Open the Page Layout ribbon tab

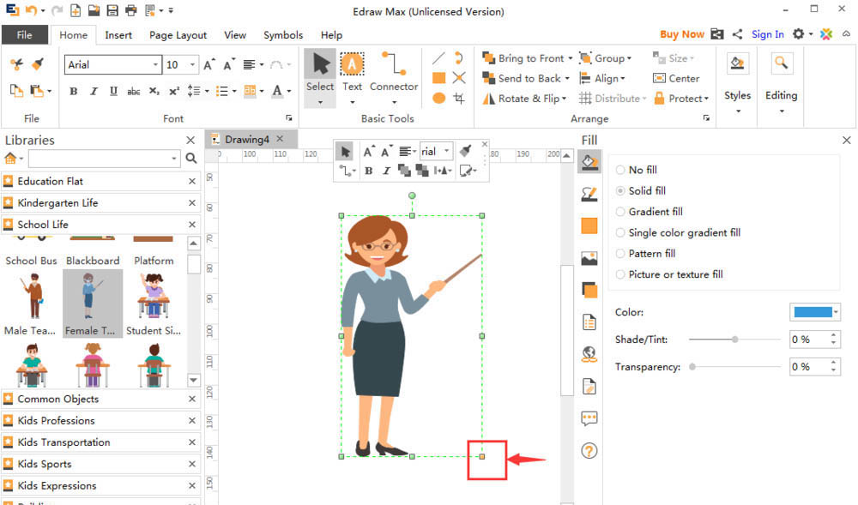click(178, 35)
